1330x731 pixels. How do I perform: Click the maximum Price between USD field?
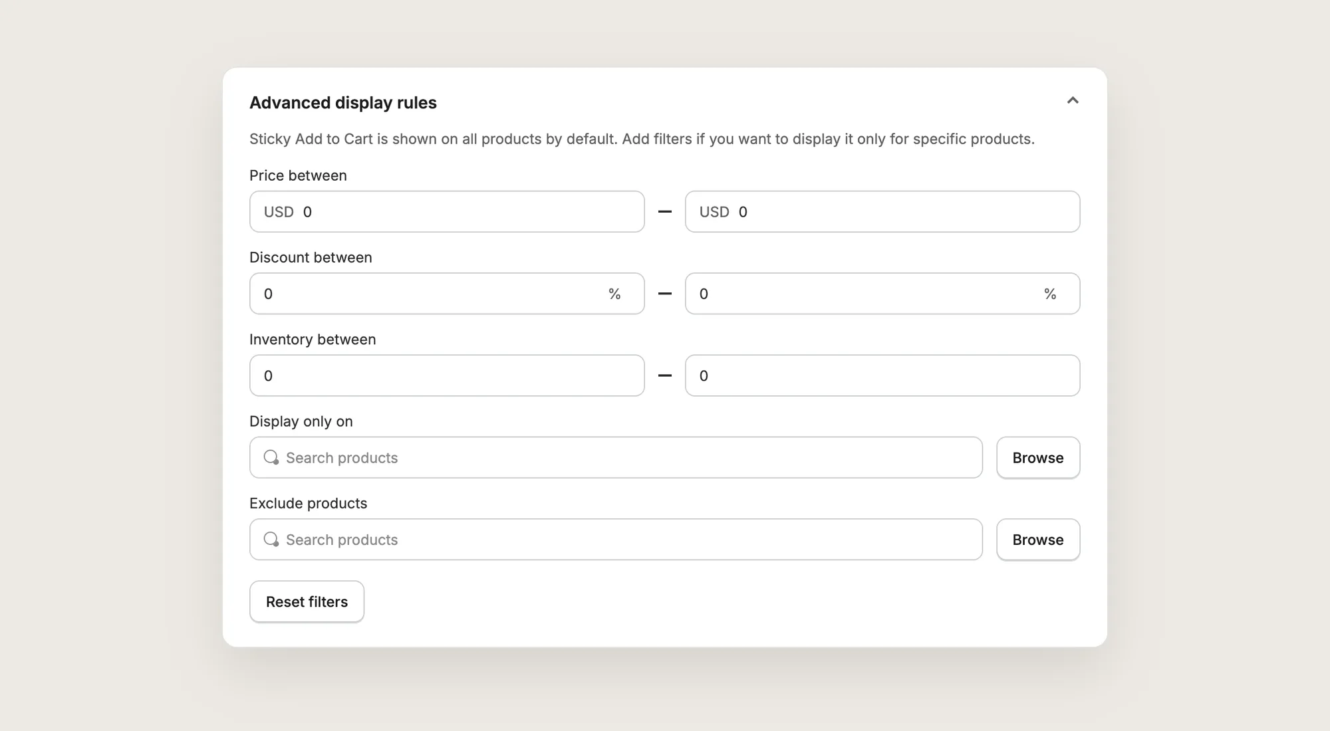882,211
